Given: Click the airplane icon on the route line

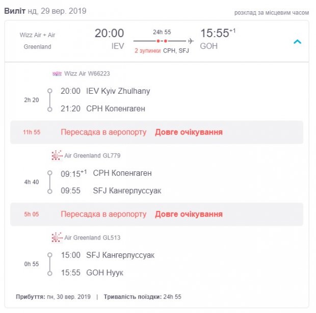Looking at the screenshot, I should [191, 41].
